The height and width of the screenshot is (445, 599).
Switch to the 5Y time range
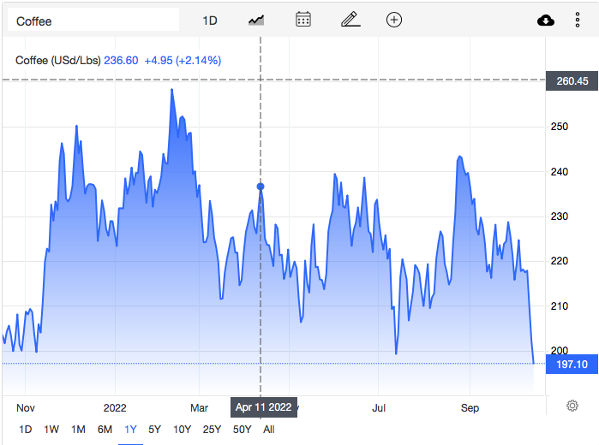[154, 430]
